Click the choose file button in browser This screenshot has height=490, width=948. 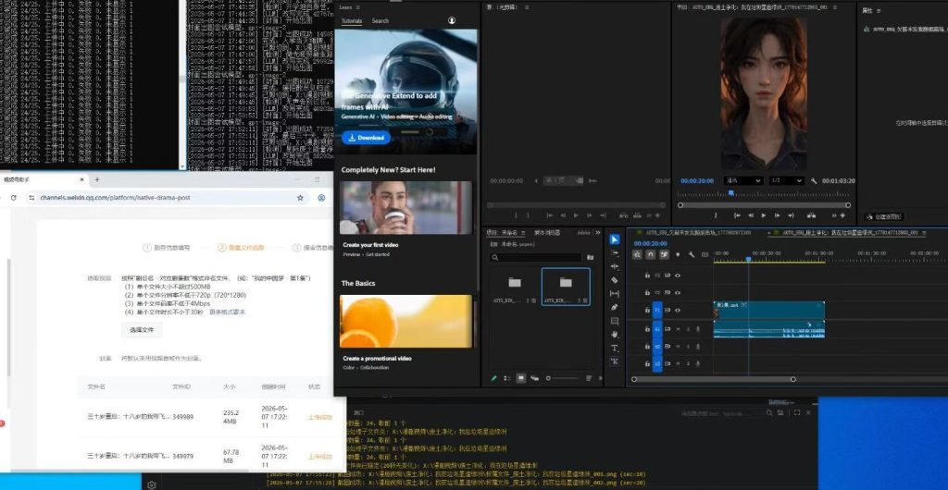click(x=142, y=330)
